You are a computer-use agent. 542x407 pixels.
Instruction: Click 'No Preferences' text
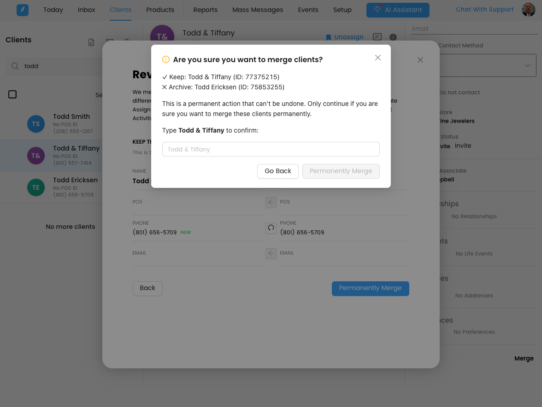coord(474,332)
